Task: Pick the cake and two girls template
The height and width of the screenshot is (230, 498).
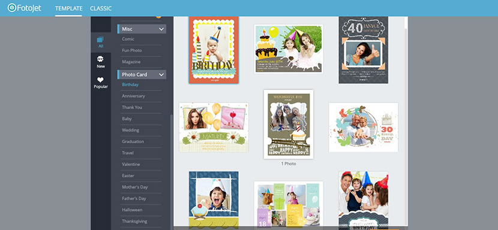Action: (289, 49)
